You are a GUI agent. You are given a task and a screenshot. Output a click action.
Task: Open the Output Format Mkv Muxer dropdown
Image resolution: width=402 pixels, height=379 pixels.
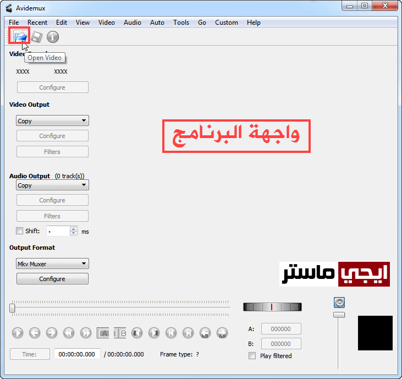pos(52,263)
